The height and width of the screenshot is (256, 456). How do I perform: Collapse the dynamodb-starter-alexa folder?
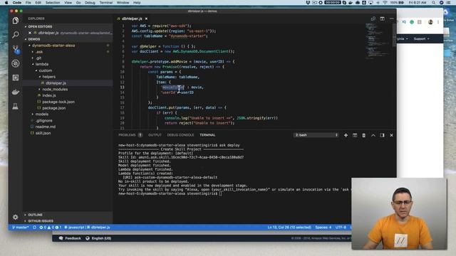point(53,46)
